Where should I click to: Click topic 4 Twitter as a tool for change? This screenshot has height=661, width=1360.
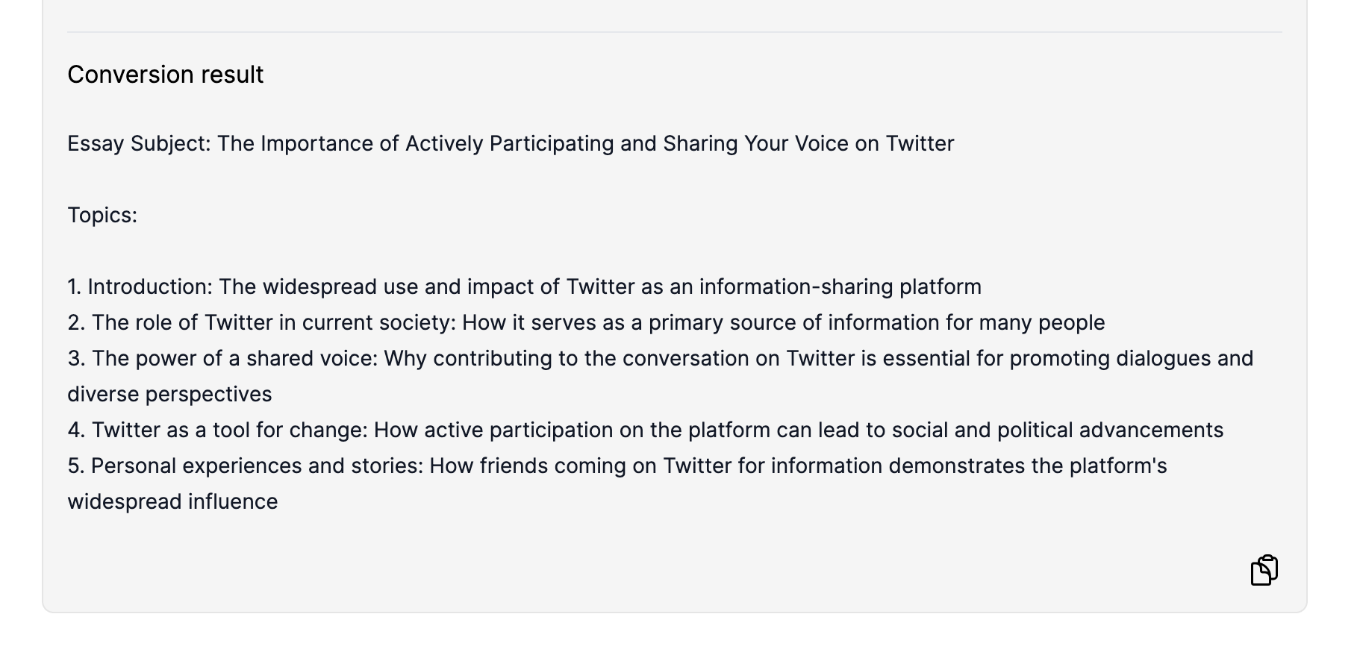645,430
